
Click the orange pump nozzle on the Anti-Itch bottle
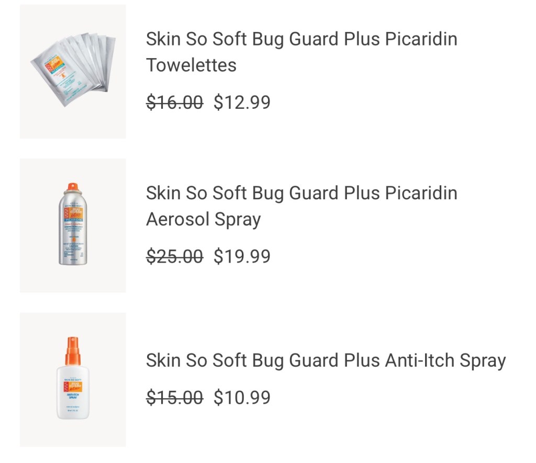tap(73, 349)
